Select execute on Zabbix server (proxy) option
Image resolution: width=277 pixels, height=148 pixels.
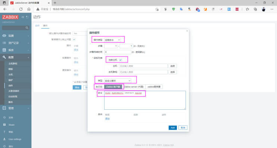click(134, 87)
